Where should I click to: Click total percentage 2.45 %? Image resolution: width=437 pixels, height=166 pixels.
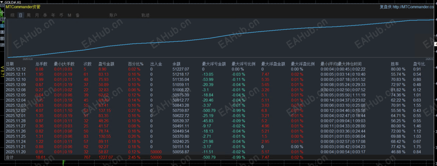pos(134,157)
